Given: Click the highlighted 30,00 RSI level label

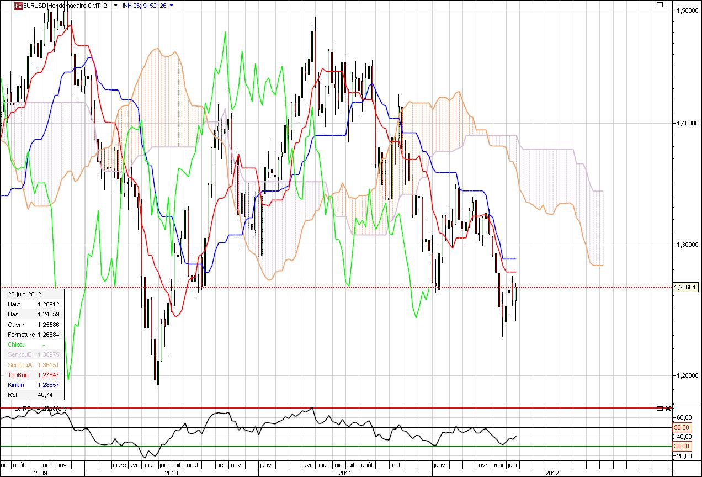Looking at the screenshot, I should (682, 446).
